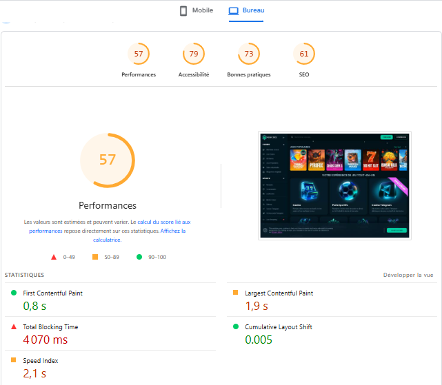Click the red triangle 0–49 legend icon

coord(54,257)
